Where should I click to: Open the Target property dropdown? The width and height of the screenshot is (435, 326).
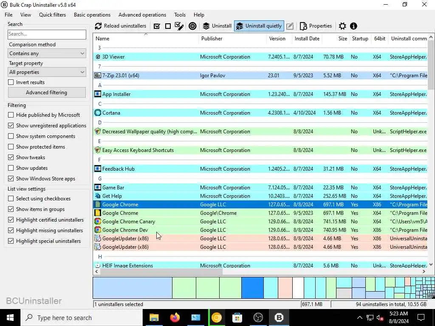coord(47,72)
